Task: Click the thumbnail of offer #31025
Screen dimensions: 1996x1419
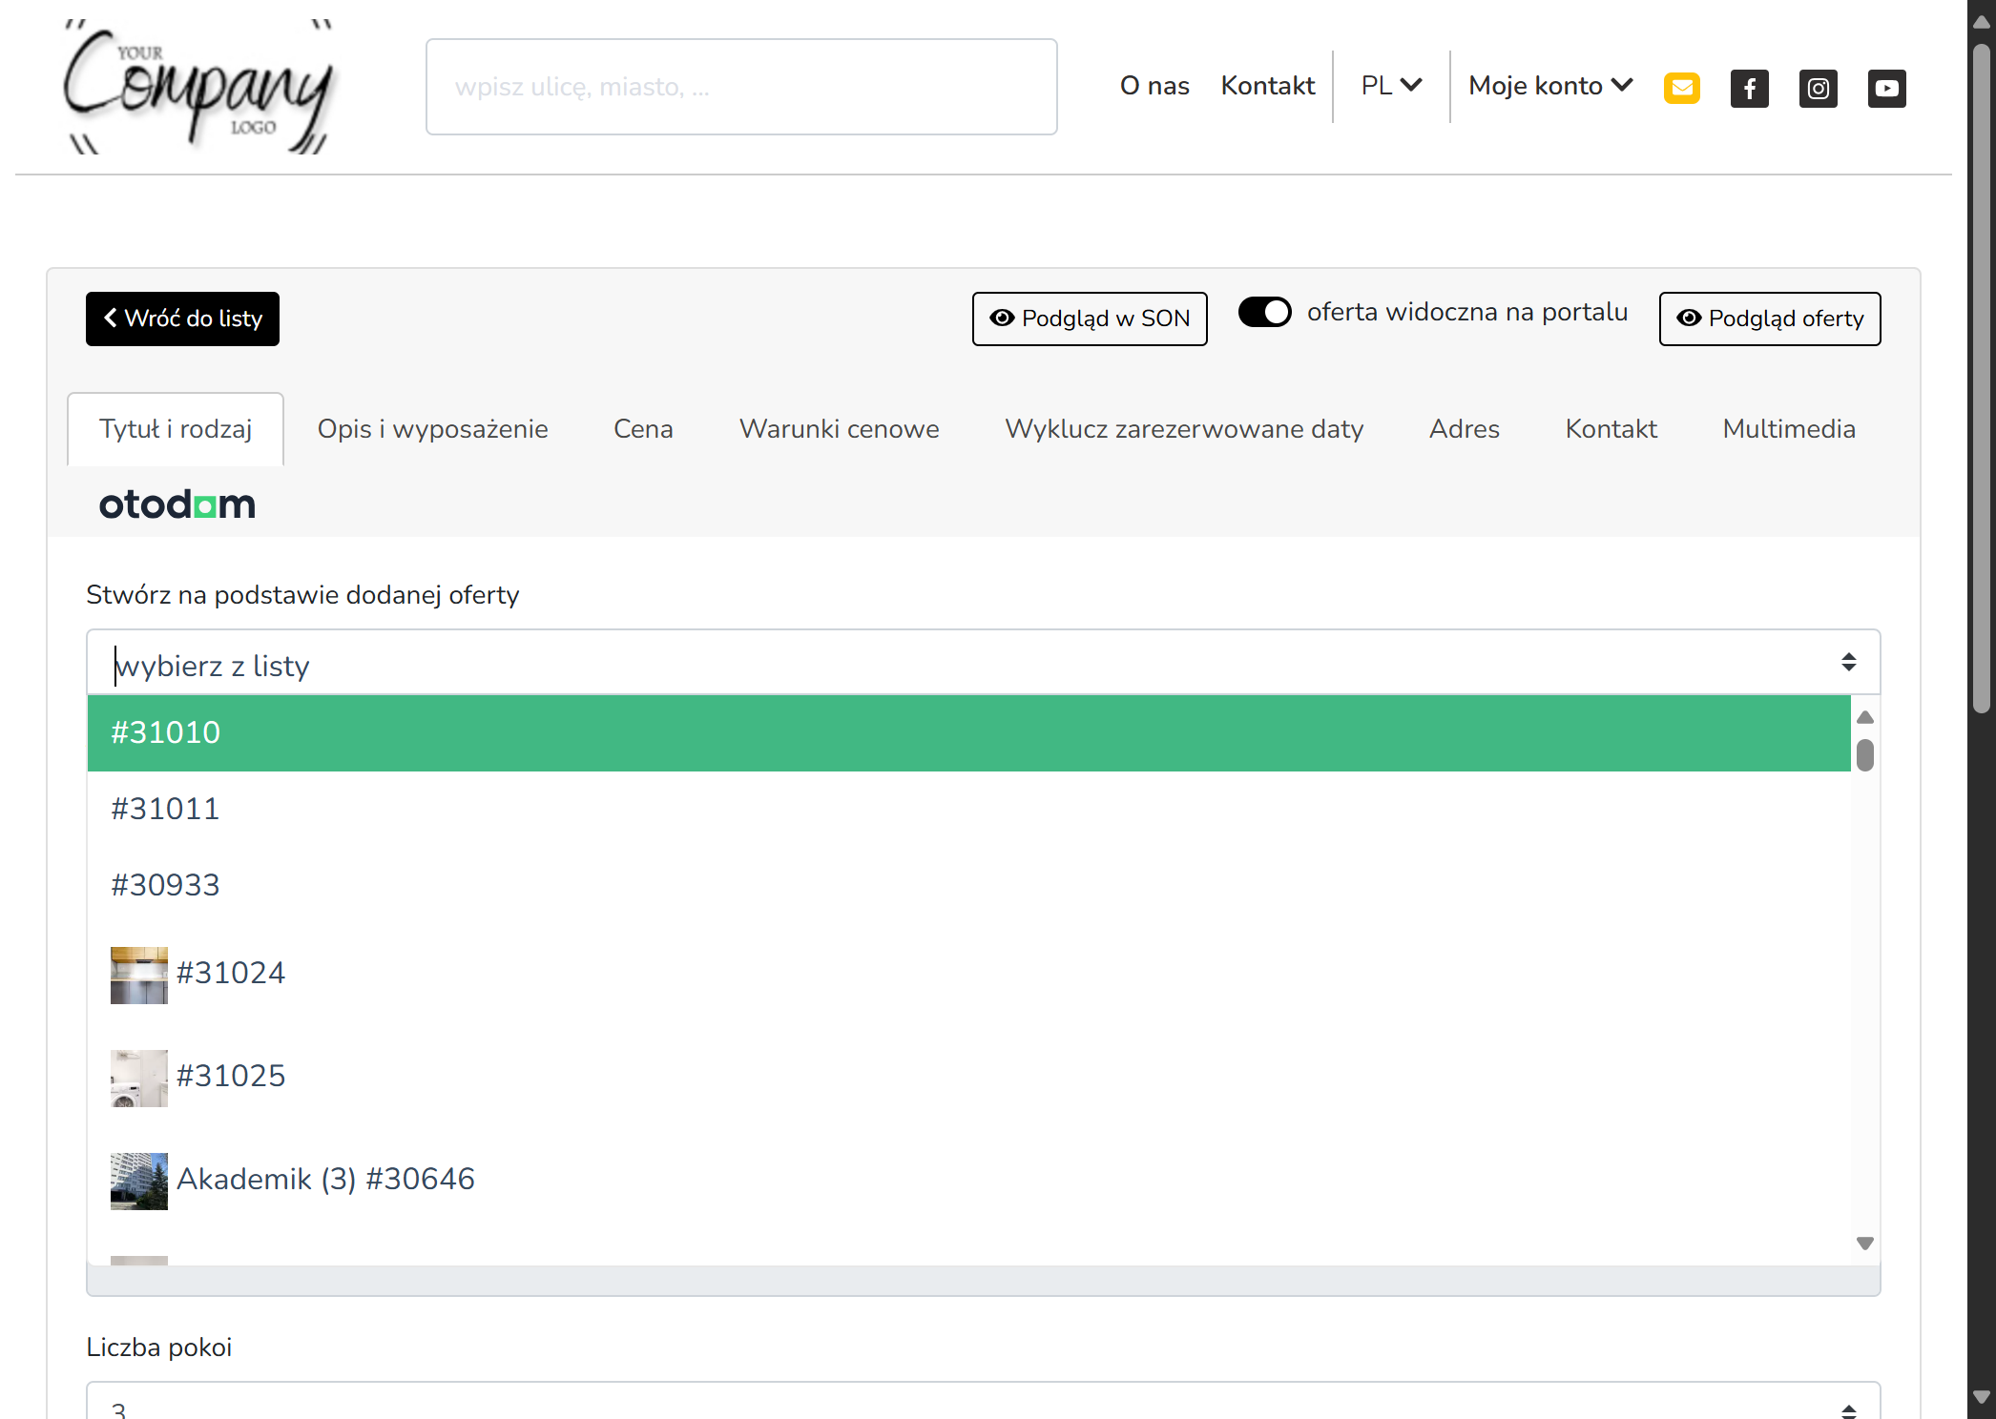Action: (x=139, y=1079)
